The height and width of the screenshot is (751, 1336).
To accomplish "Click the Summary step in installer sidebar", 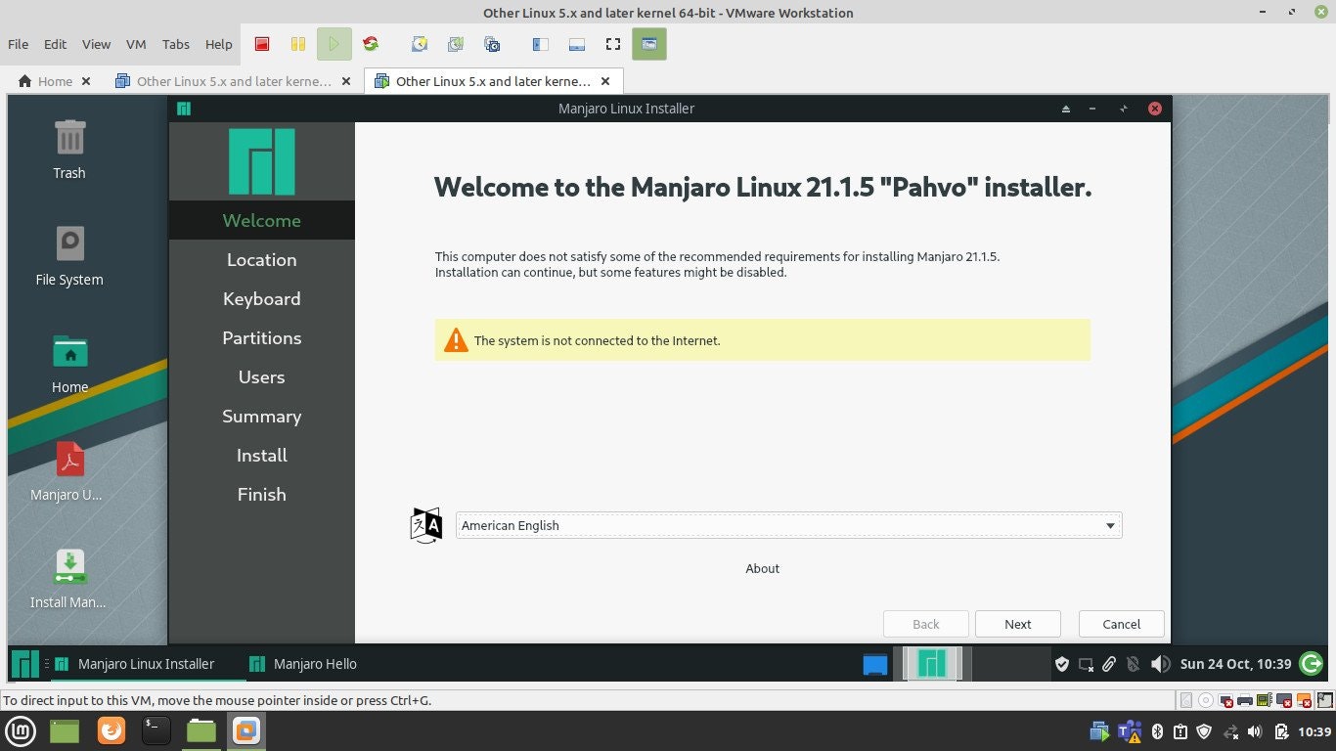I will coord(262,416).
